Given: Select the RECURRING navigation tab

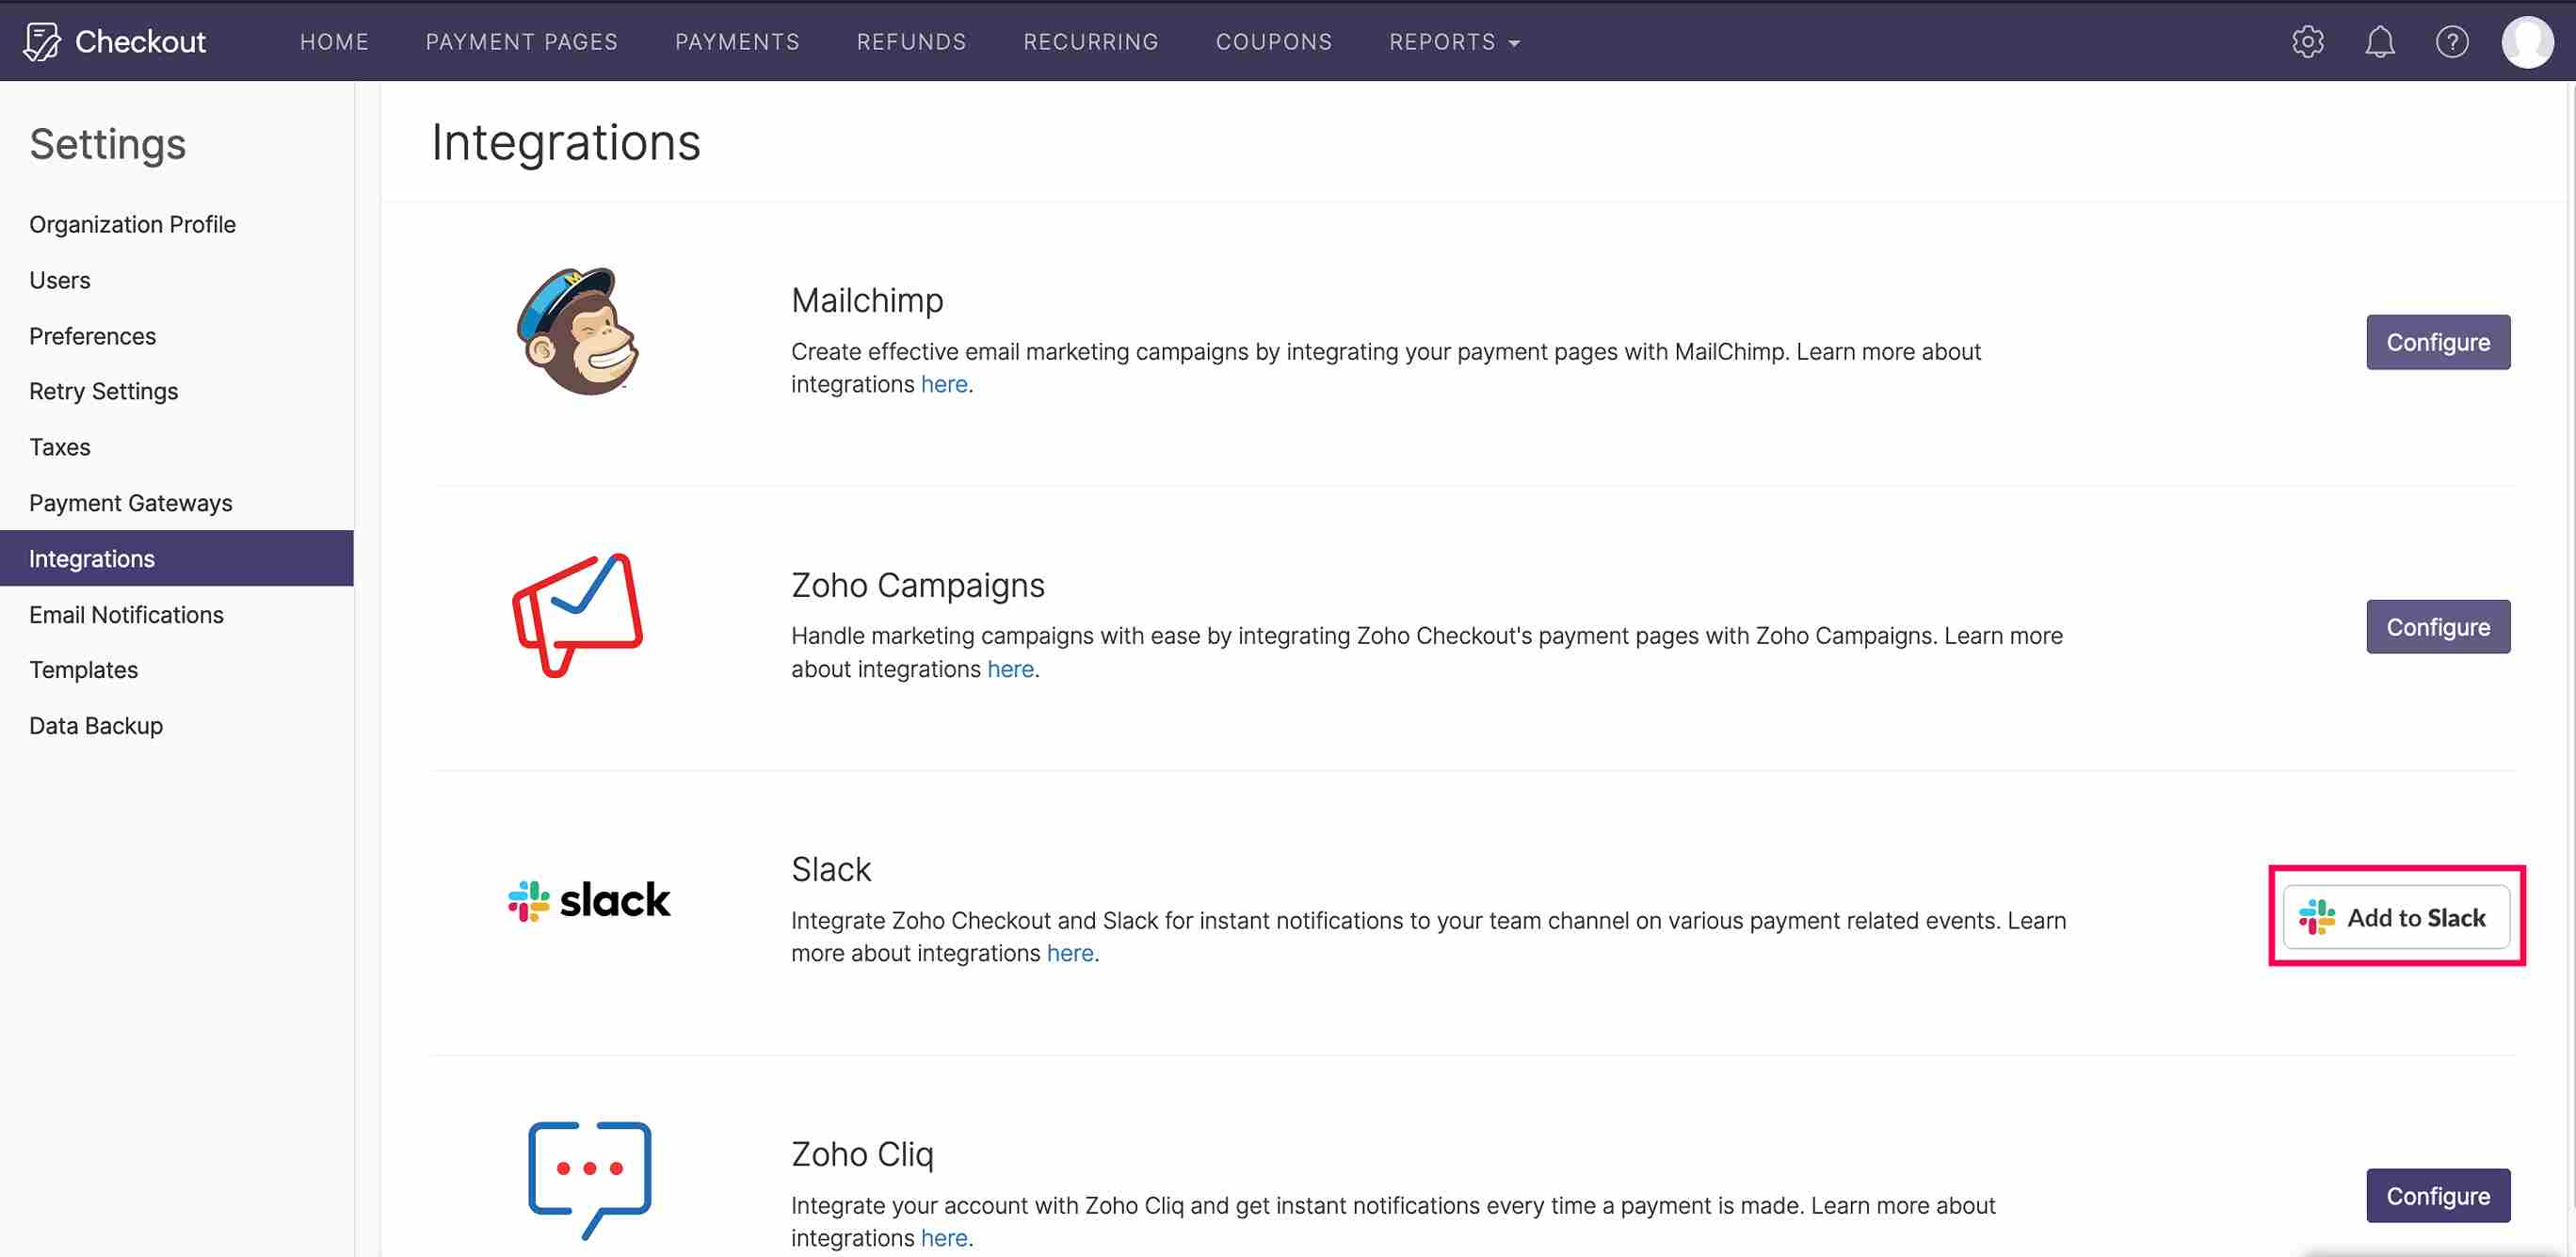Looking at the screenshot, I should pos(1091,41).
